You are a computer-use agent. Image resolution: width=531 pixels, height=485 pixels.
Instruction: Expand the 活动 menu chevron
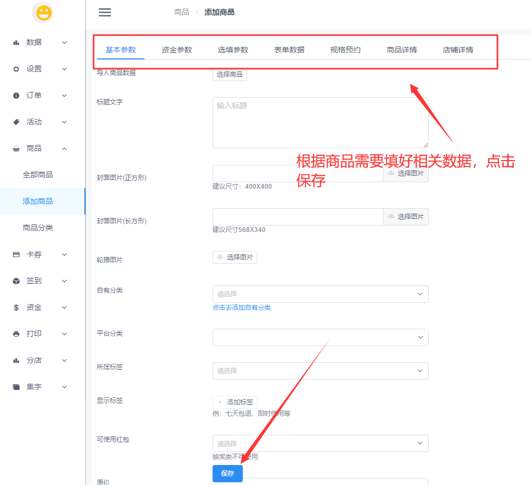(x=64, y=122)
